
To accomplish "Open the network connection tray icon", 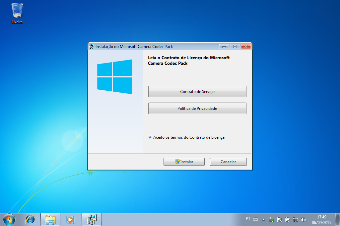I will pos(295,220).
